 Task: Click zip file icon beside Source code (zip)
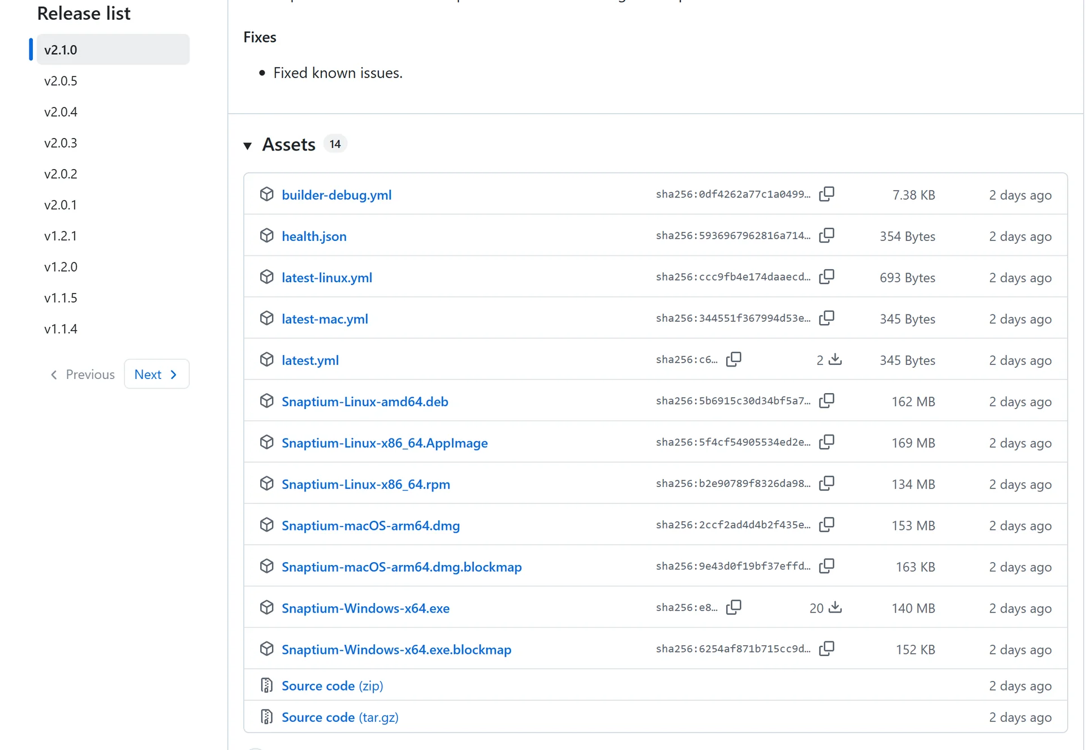[266, 685]
